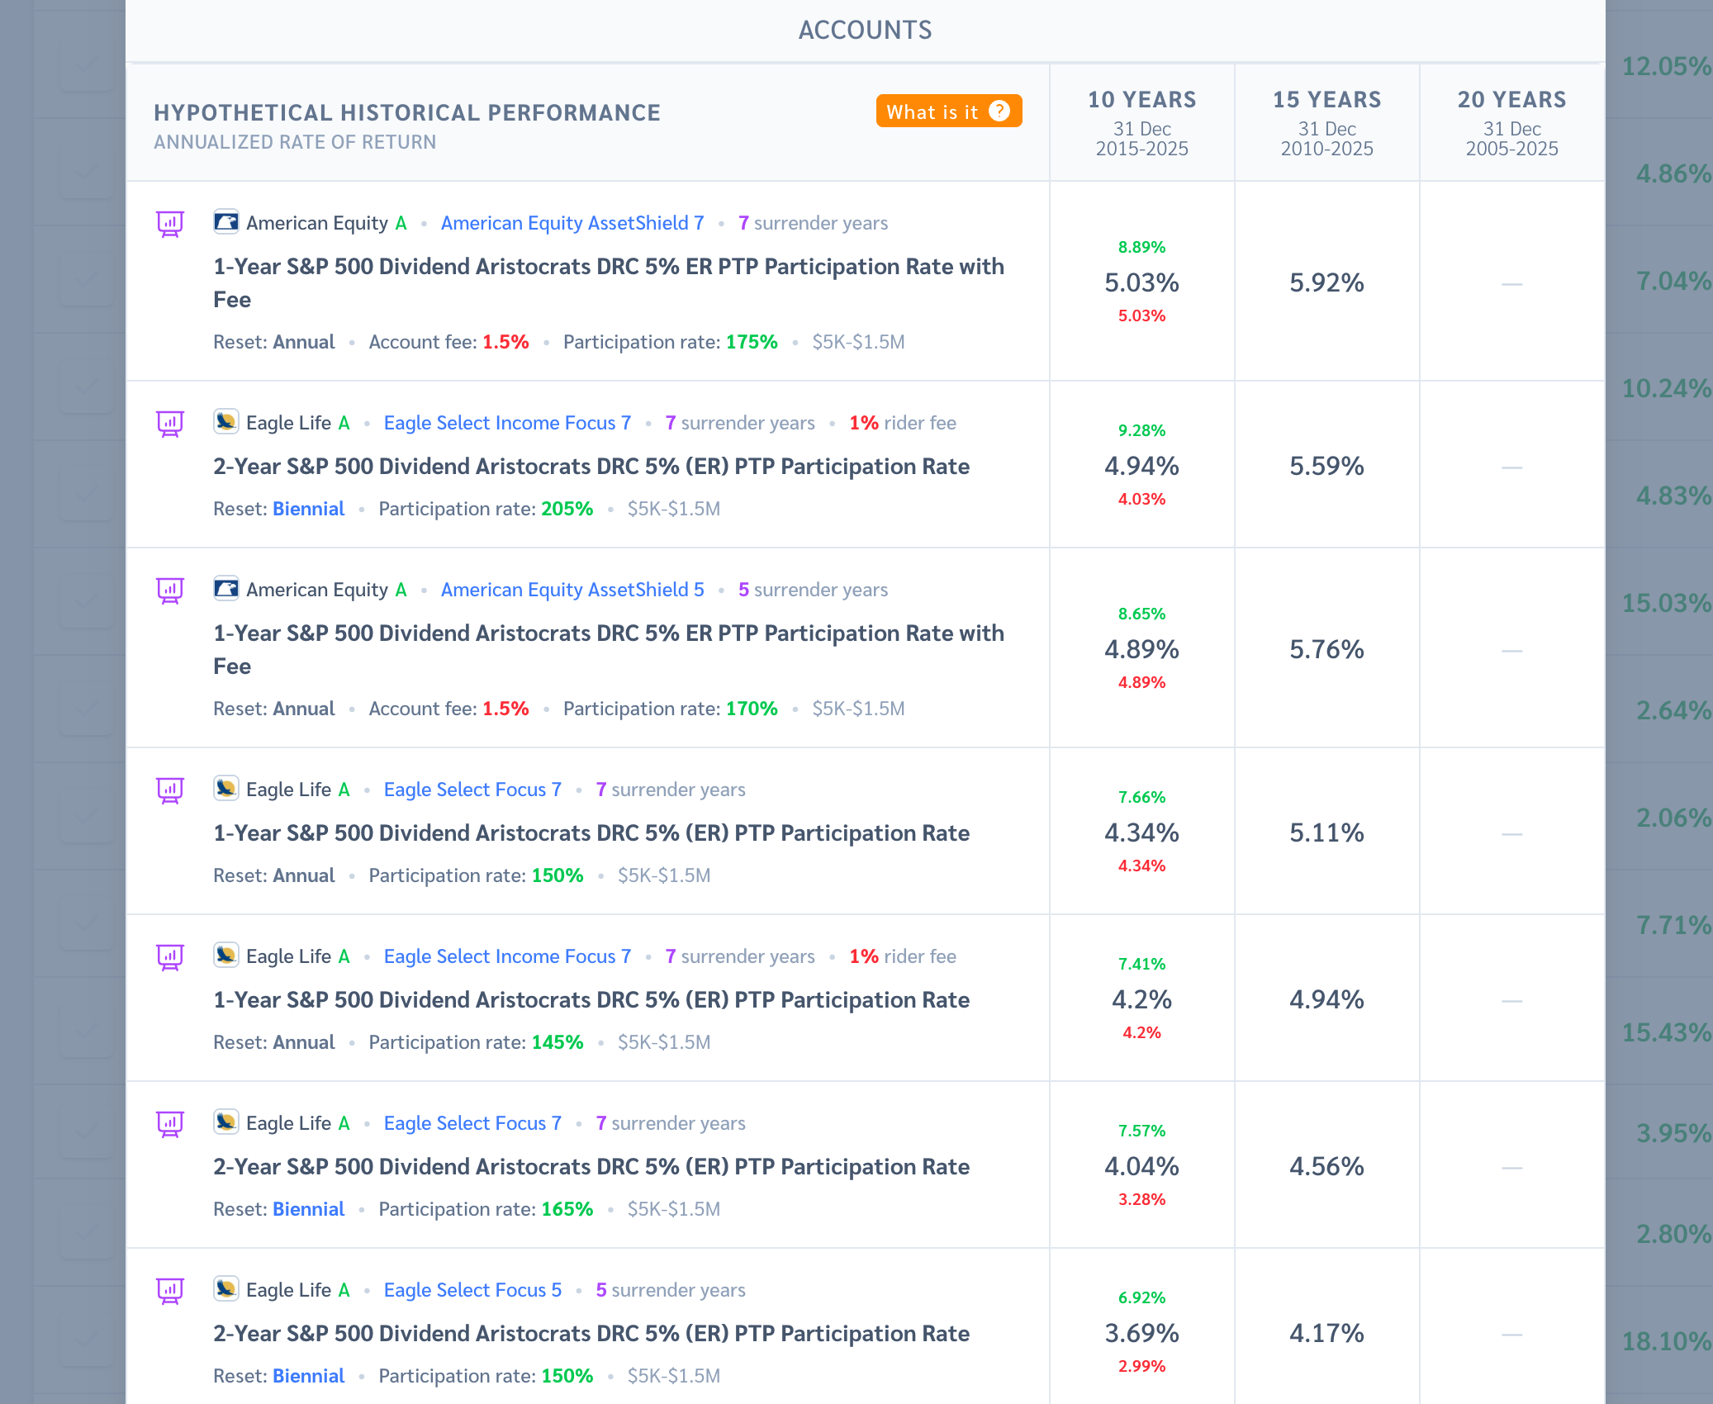The image size is (1713, 1404).
Task: Click the 'What is it' help button
Action: [x=949, y=111]
